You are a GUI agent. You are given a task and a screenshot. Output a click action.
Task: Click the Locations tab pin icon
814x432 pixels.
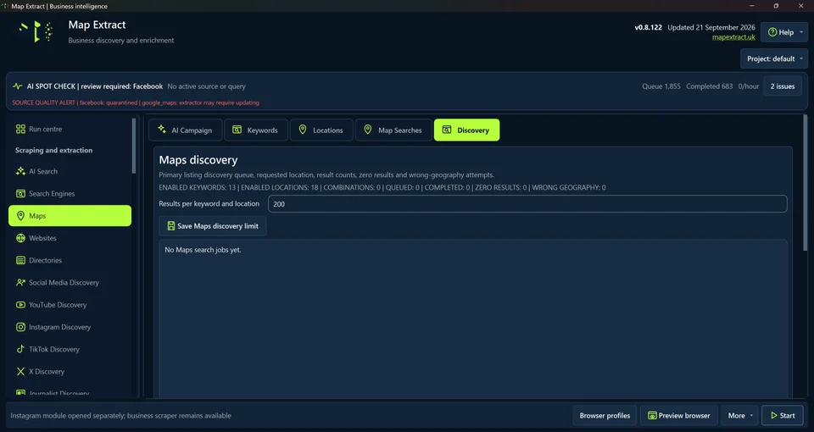pos(303,130)
